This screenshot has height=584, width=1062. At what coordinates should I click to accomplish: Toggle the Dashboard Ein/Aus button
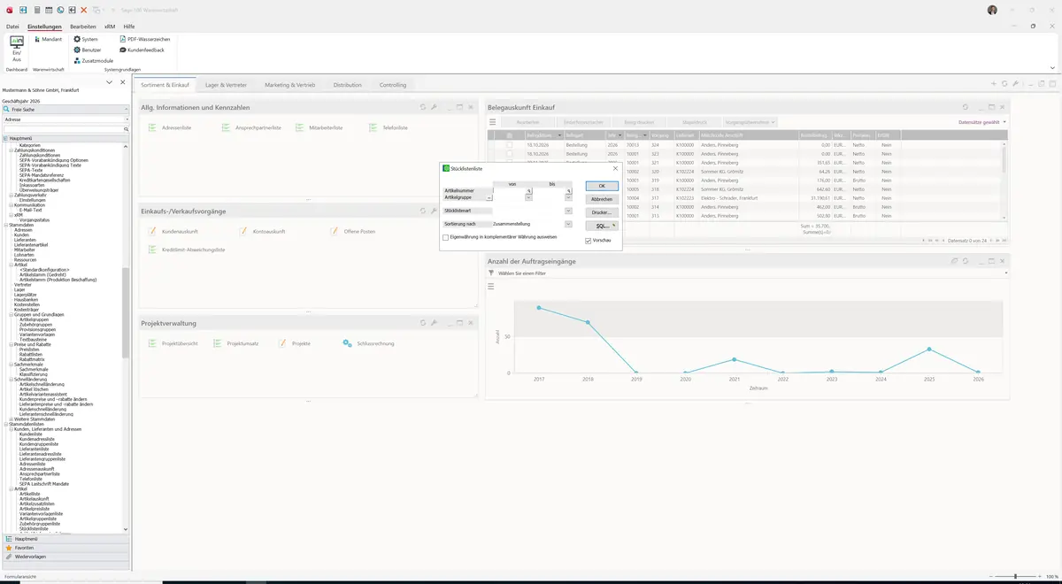click(x=17, y=49)
